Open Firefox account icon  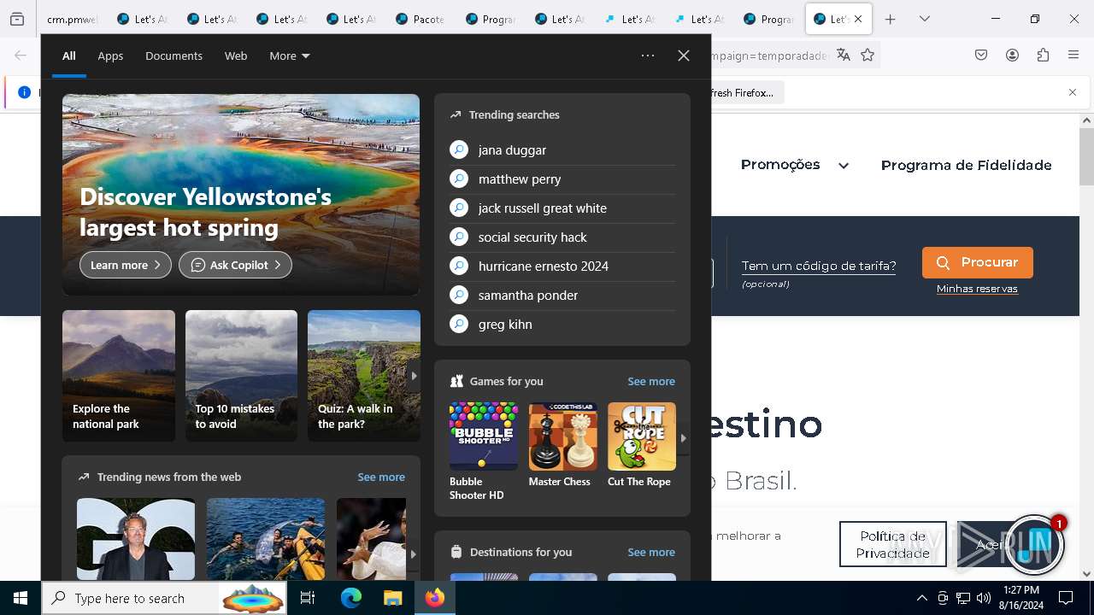click(x=1012, y=55)
